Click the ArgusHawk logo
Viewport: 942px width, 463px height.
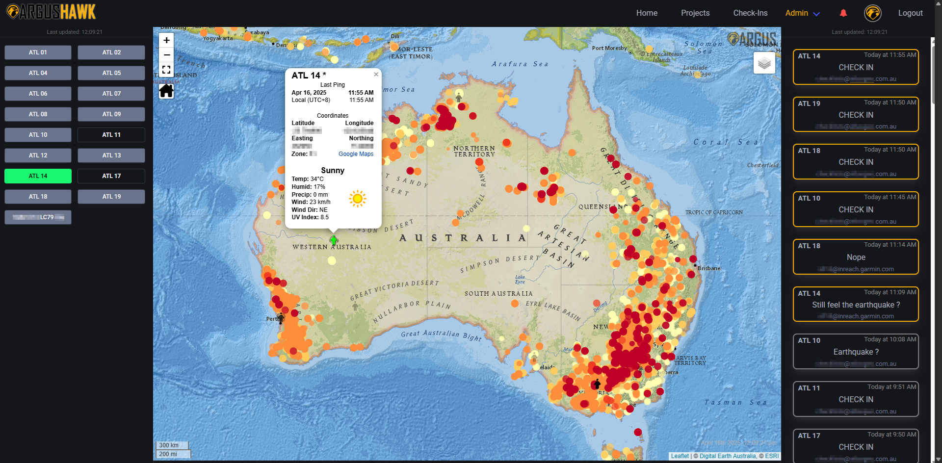coord(51,12)
